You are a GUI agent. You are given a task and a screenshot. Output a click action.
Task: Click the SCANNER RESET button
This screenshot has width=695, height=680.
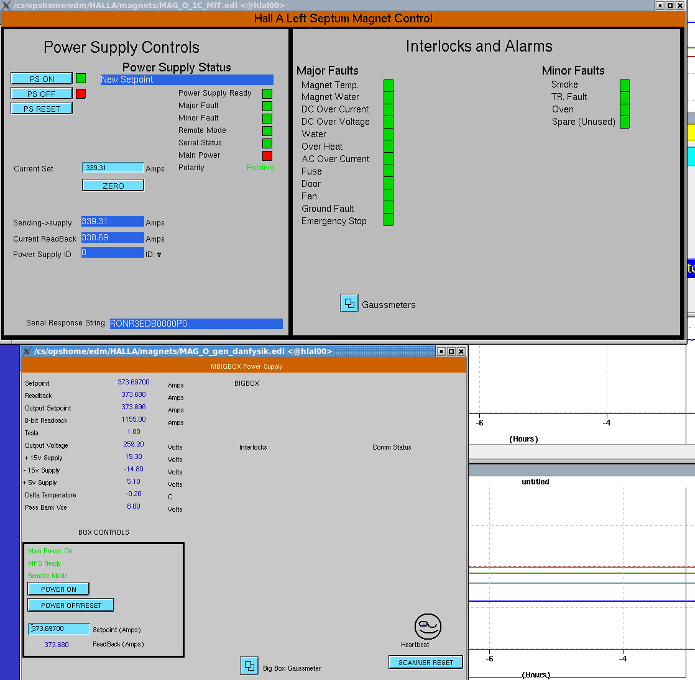[425, 662]
